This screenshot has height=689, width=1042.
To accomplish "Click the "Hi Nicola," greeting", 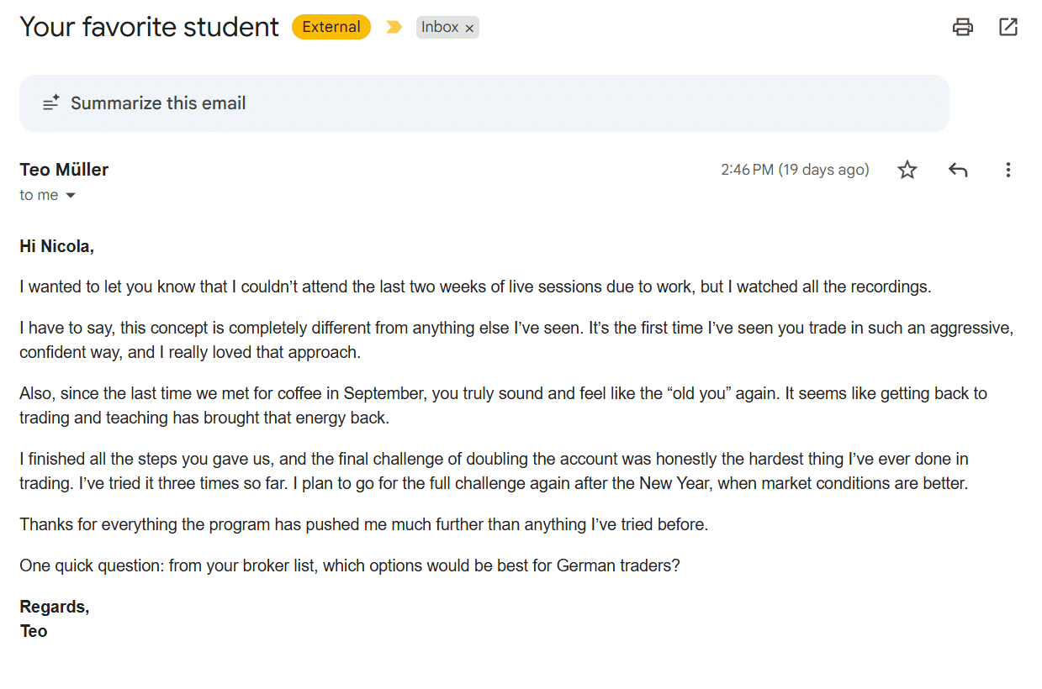I will coord(56,246).
